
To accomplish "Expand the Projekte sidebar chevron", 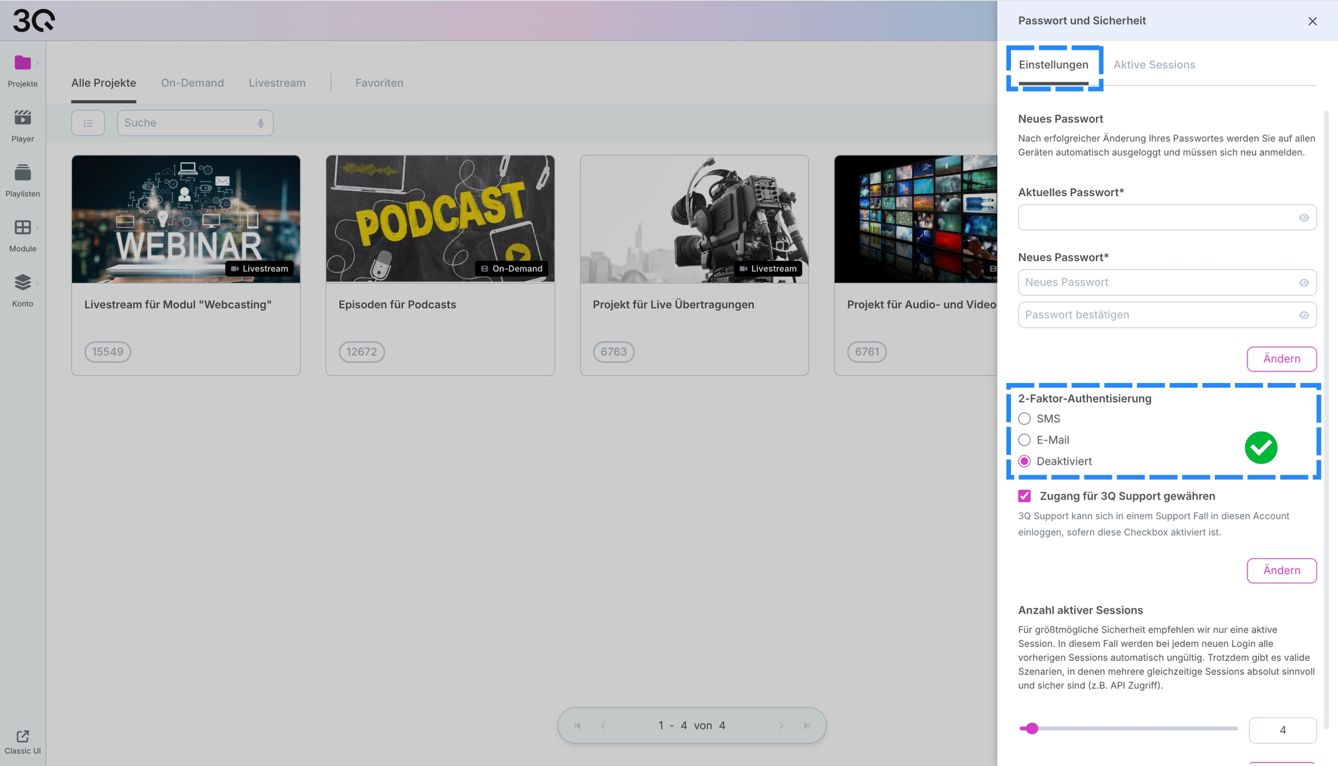I will [38, 63].
